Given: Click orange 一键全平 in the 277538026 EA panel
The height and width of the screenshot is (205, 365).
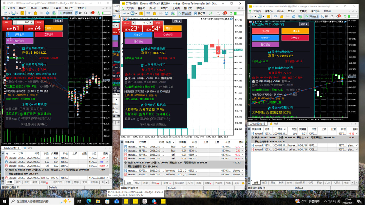Looking at the screenshot, I should (x=295, y=31).
